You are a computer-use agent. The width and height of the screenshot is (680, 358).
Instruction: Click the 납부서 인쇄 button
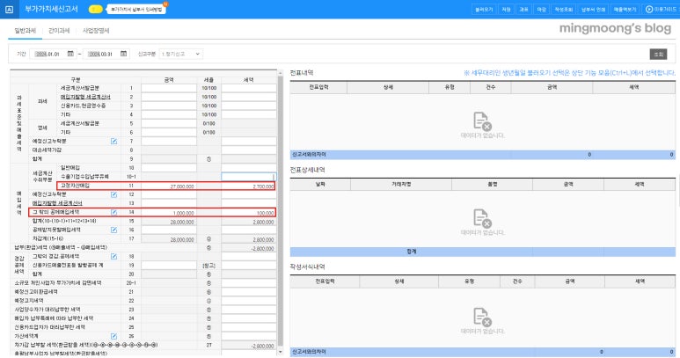pyautogui.click(x=593, y=9)
